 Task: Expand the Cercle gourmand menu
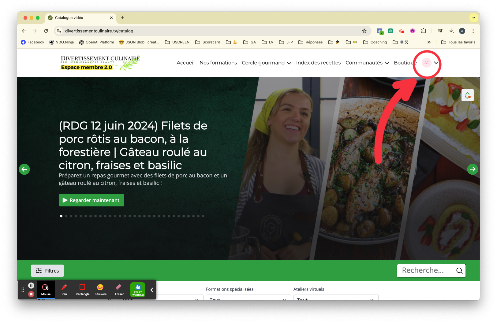266,63
